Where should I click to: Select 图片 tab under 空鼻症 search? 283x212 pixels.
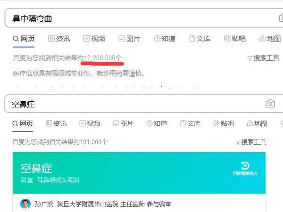123,123
